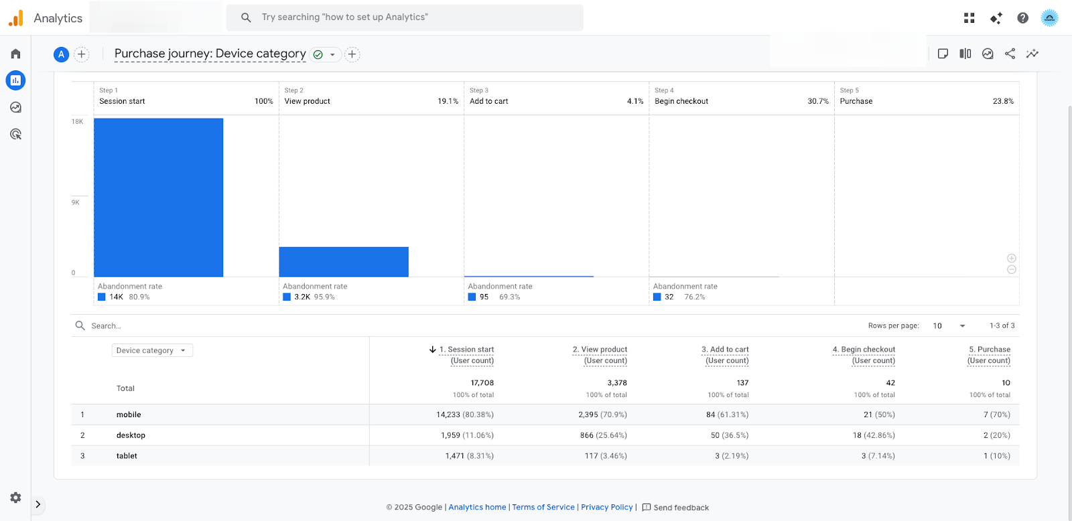Open the Terms of Service link
Screen dimensions: 1072x521
tap(543, 508)
